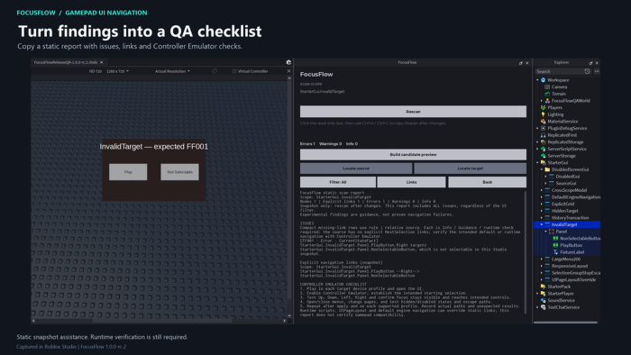Select the ExplicitGrid tree row

(567, 204)
